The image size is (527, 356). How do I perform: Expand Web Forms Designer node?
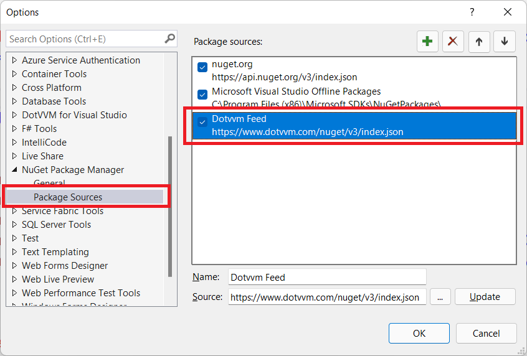click(x=14, y=266)
